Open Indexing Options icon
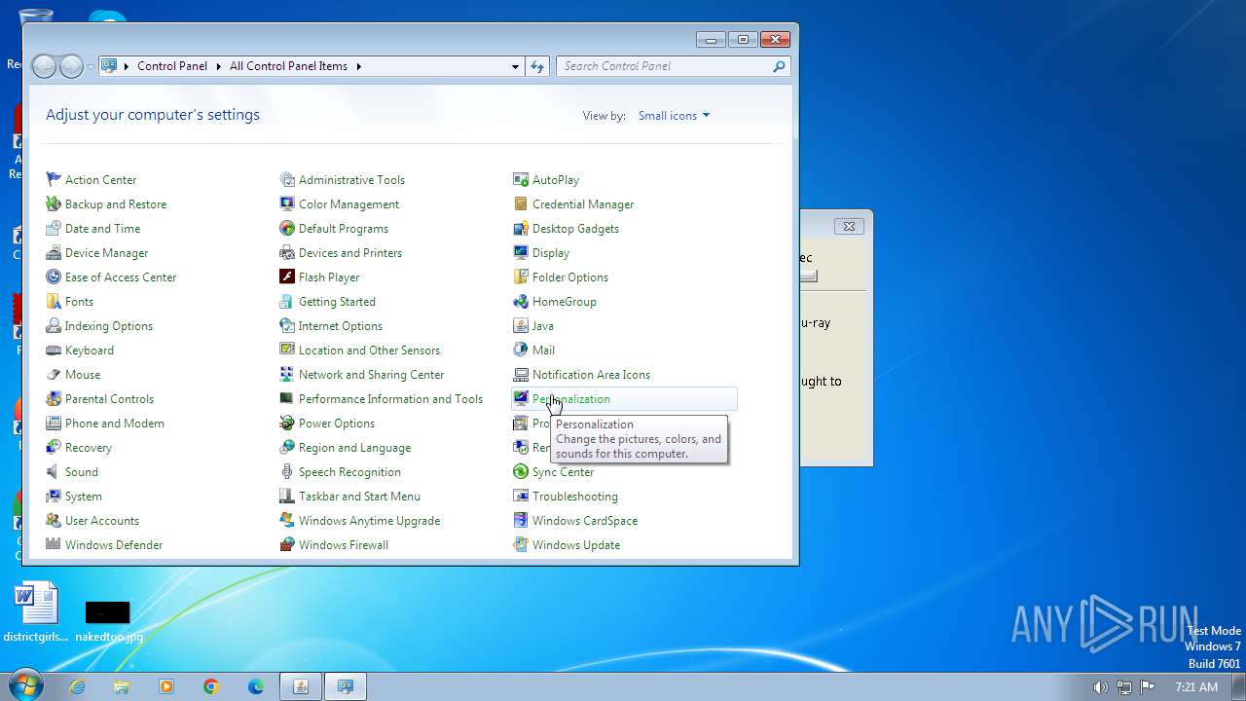Viewport: 1246px width, 701px height. pos(54,325)
